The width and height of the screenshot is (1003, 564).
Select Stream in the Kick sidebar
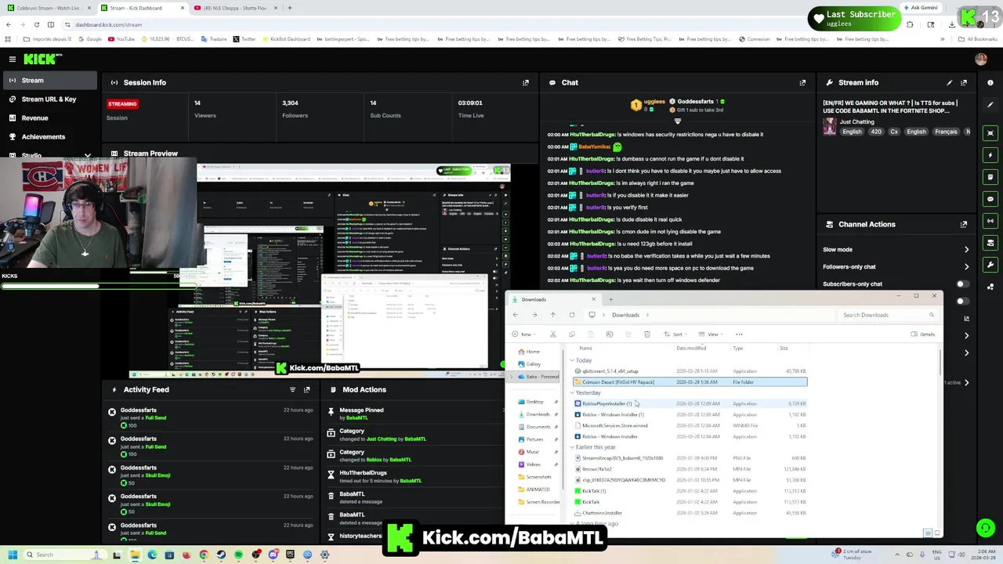[49, 80]
